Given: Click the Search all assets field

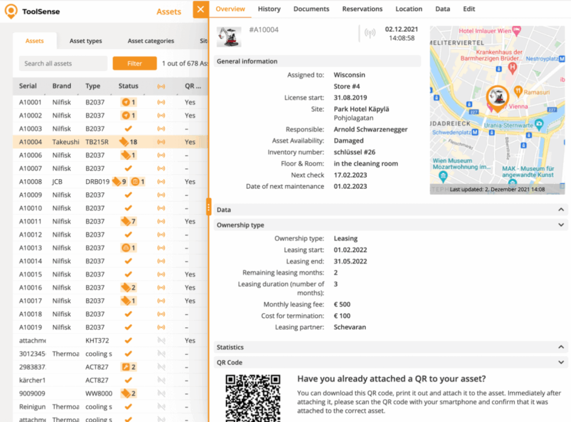Looking at the screenshot, I should [63, 63].
